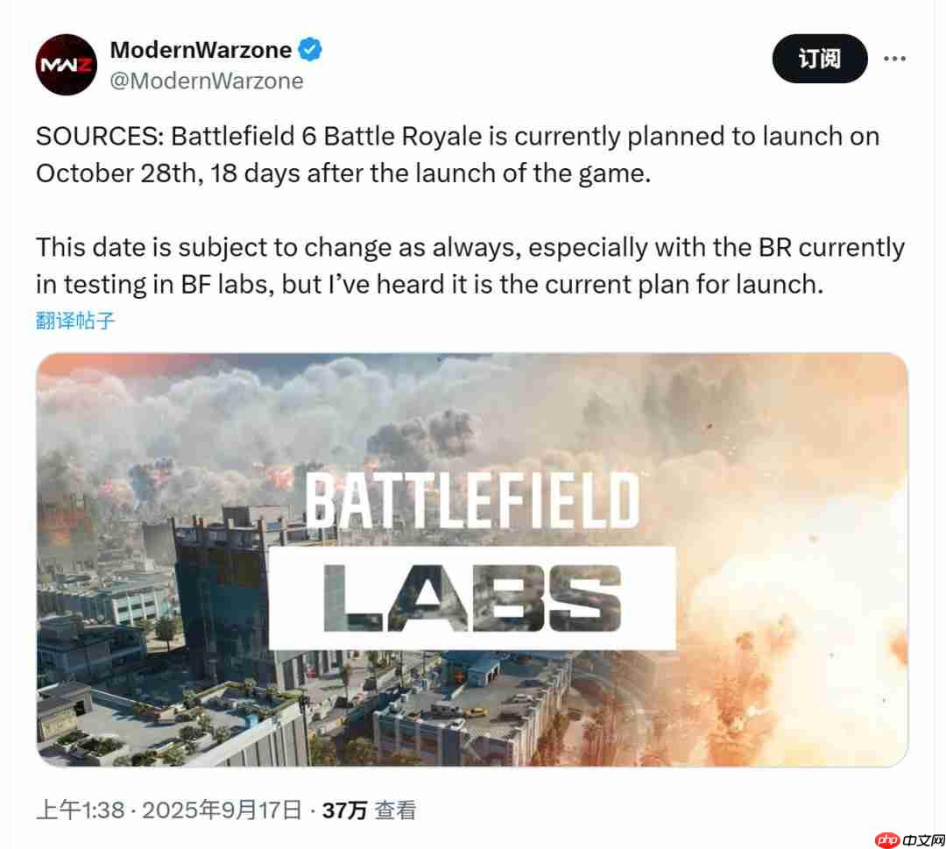Click the sentence mentioning BF labs testing
The image size is (946, 849).
click(x=469, y=265)
